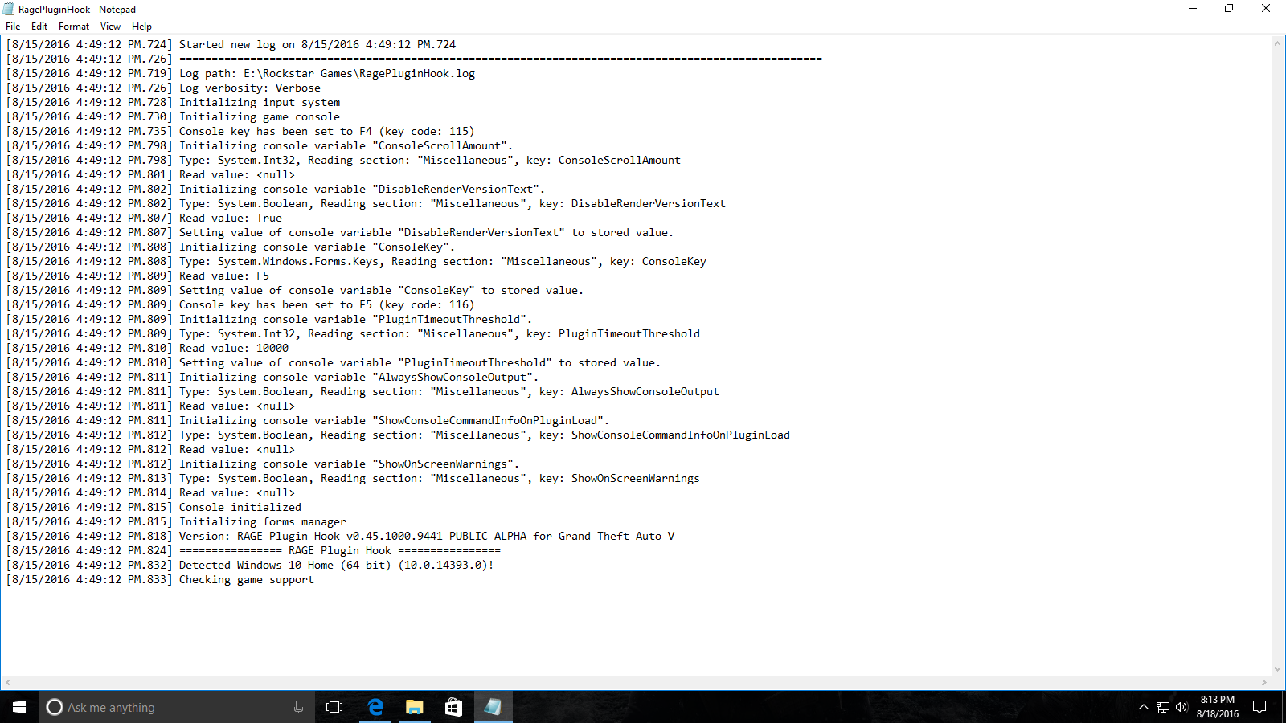The width and height of the screenshot is (1286, 723).
Task: Open the File menu
Action: point(13,27)
